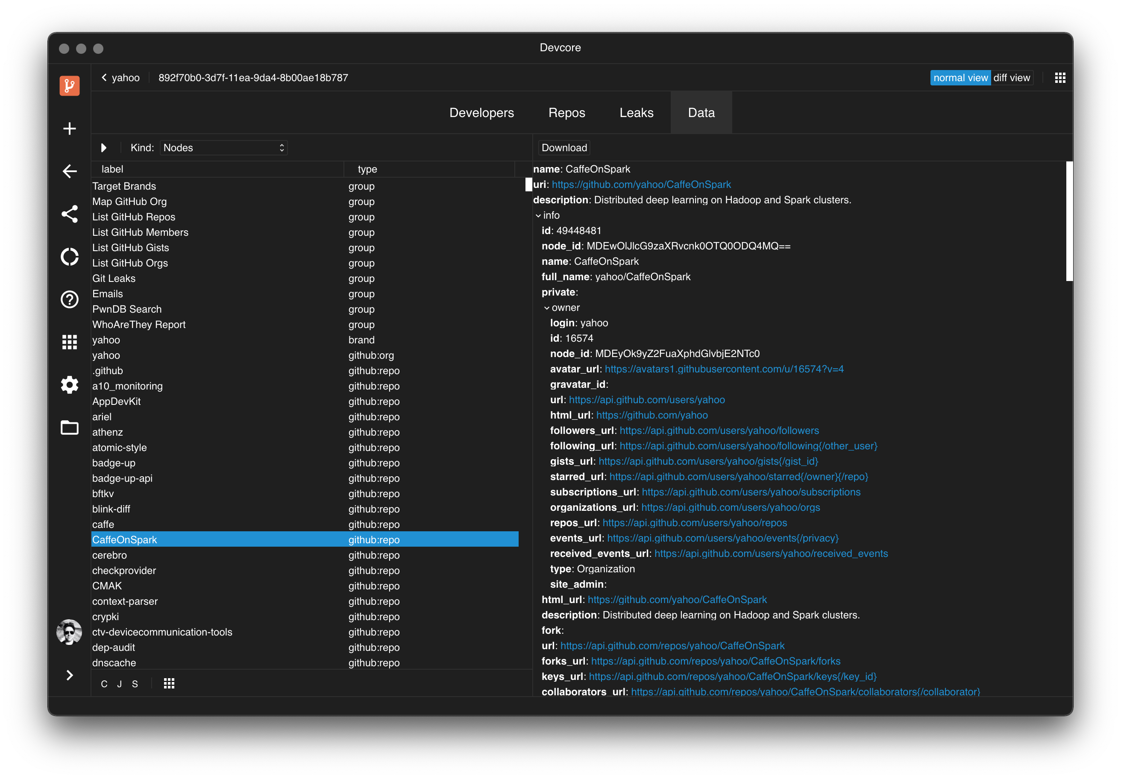1121x779 pixels.
Task: Switch to normal view mode
Action: [x=960, y=78]
